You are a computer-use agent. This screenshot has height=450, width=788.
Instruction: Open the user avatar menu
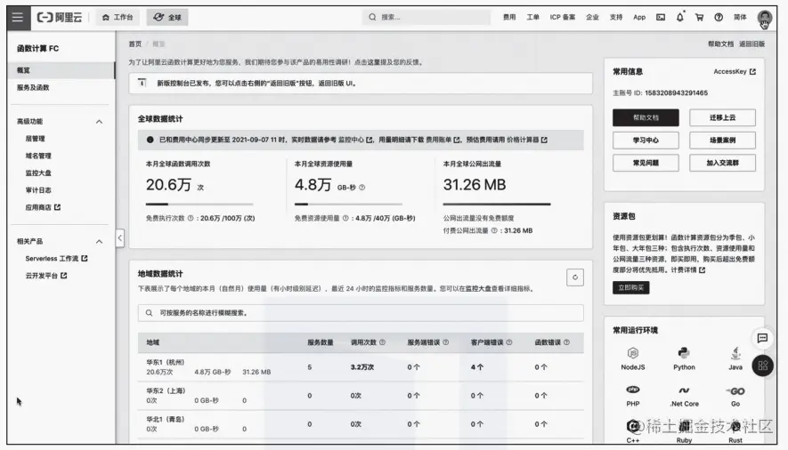pyautogui.click(x=764, y=18)
